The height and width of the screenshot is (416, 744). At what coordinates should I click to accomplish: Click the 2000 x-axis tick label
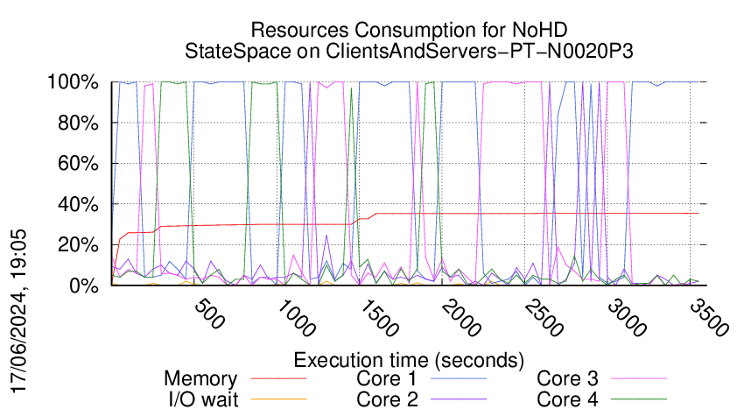click(x=461, y=318)
